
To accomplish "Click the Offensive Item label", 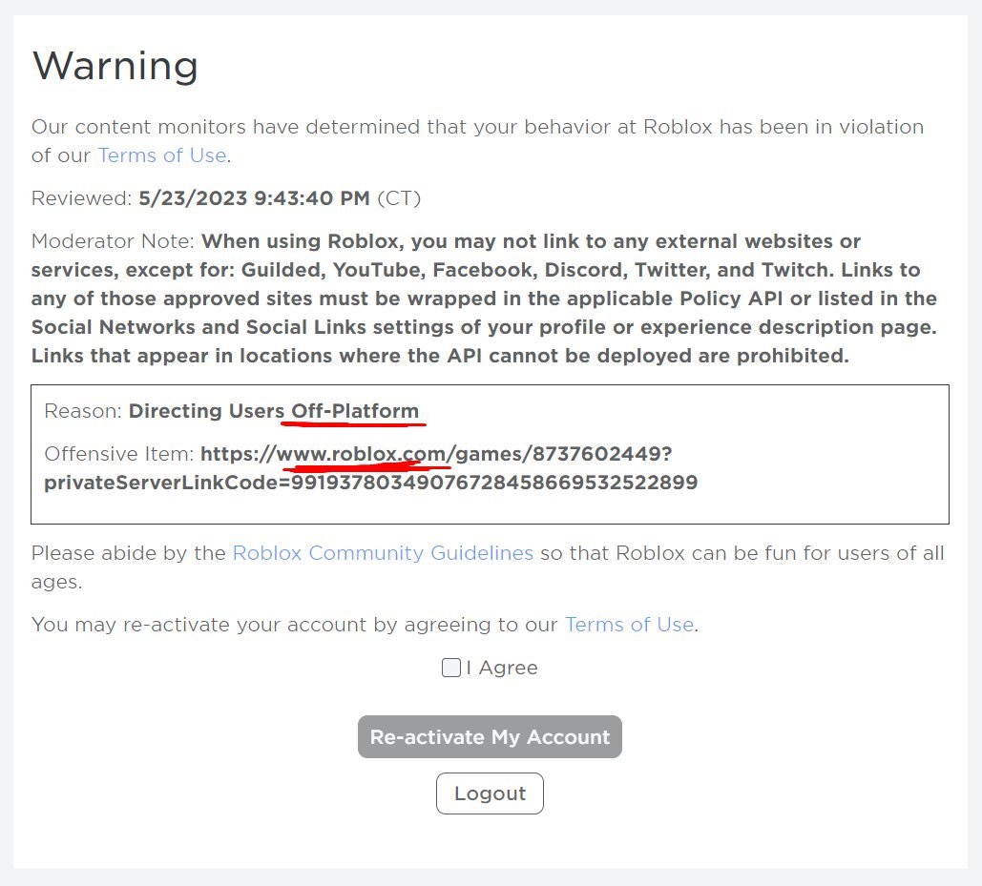I will 119,454.
